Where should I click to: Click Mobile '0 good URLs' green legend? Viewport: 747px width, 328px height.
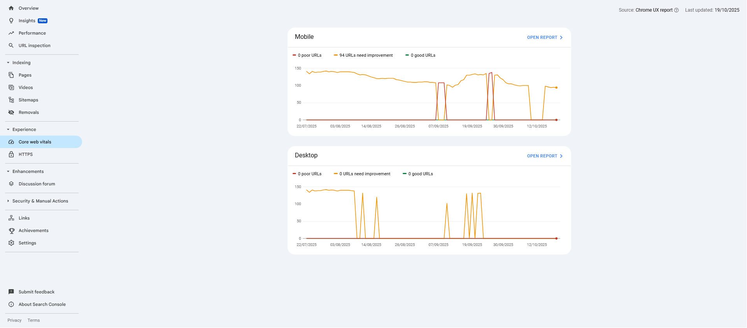tap(420, 56)
